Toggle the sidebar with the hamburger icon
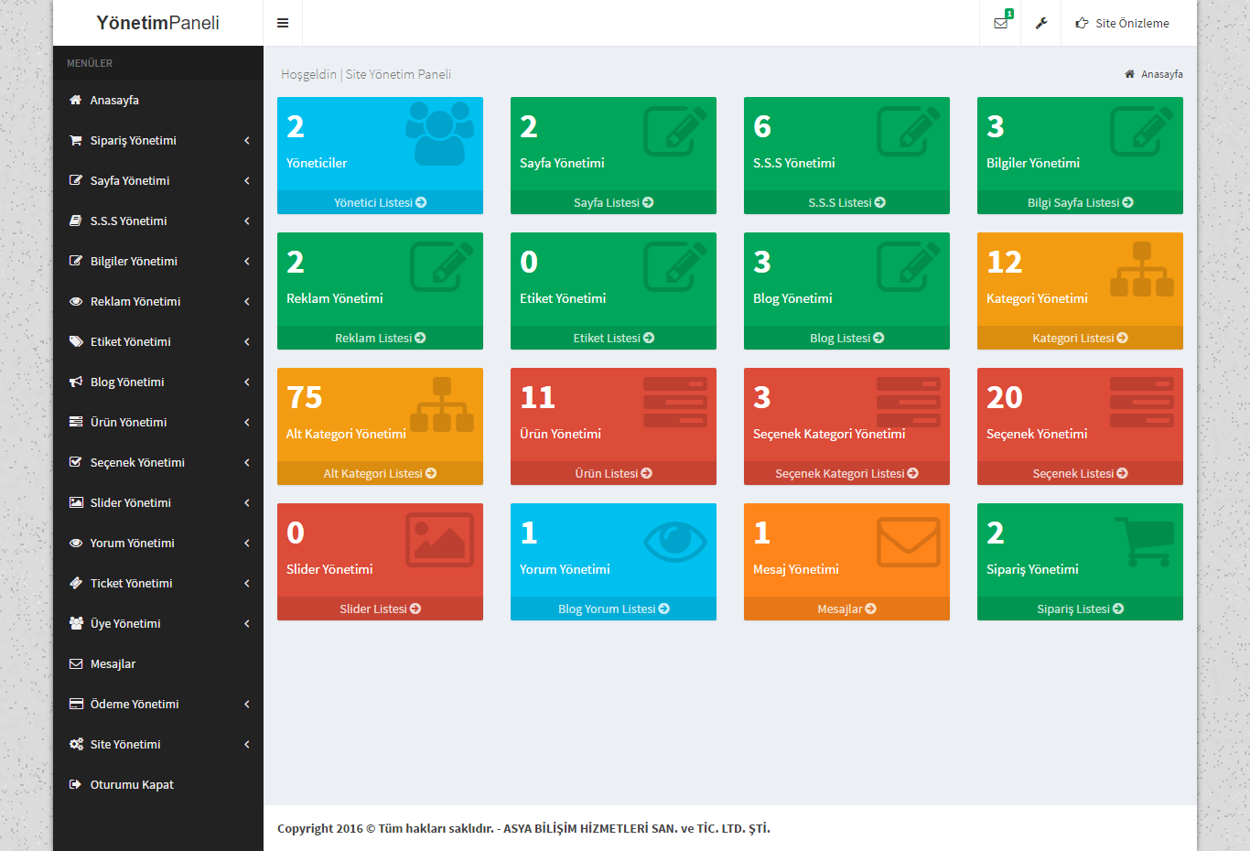Screen dimensions: 1250x851 click(x=283, y=23)
